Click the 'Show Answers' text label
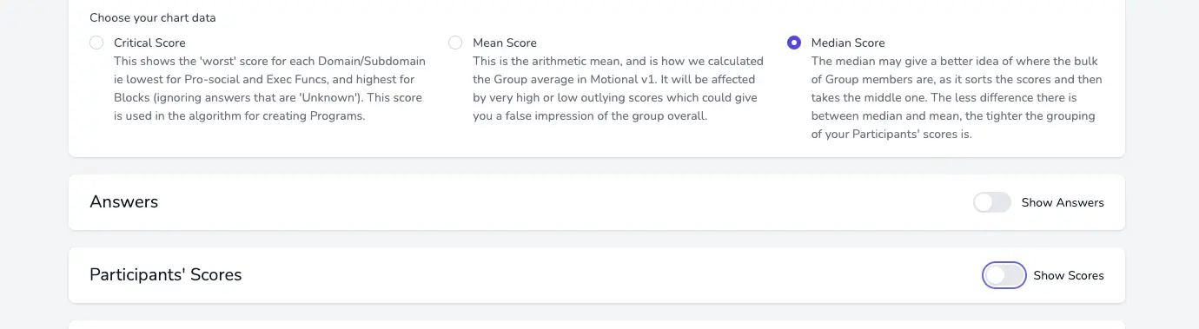 (x=1063, y=202)
